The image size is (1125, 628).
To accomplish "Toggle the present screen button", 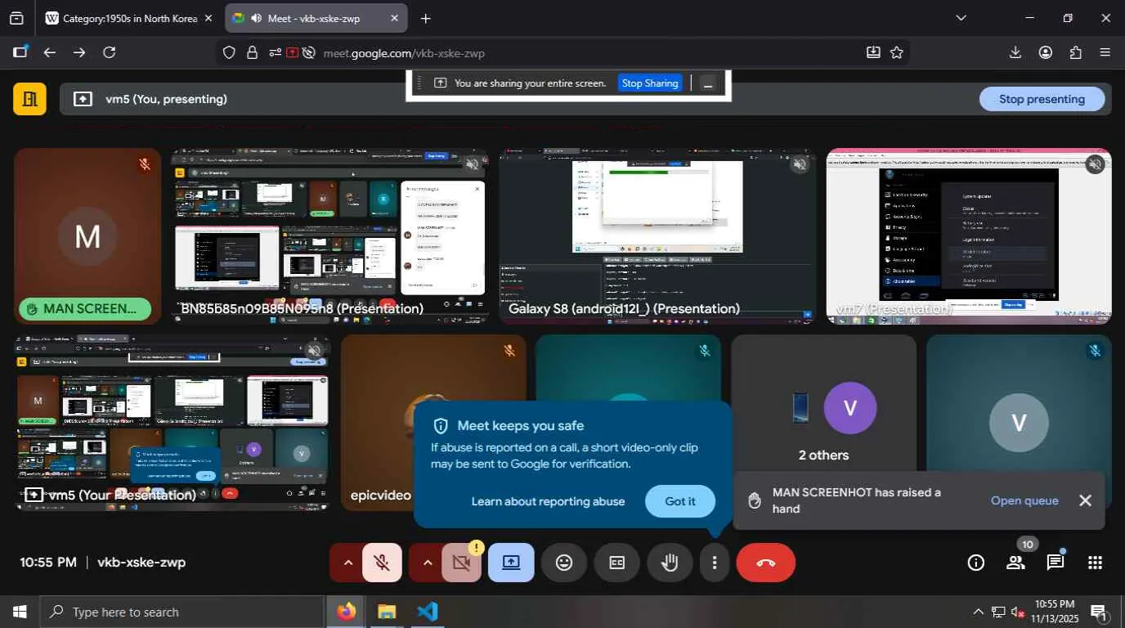I will [511, 563].
